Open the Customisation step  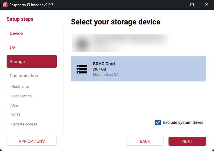click(x=24, y=76)
